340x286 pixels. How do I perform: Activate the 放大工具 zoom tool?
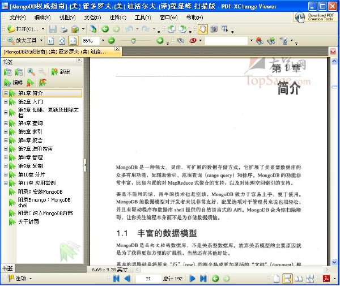click(22, 41)
